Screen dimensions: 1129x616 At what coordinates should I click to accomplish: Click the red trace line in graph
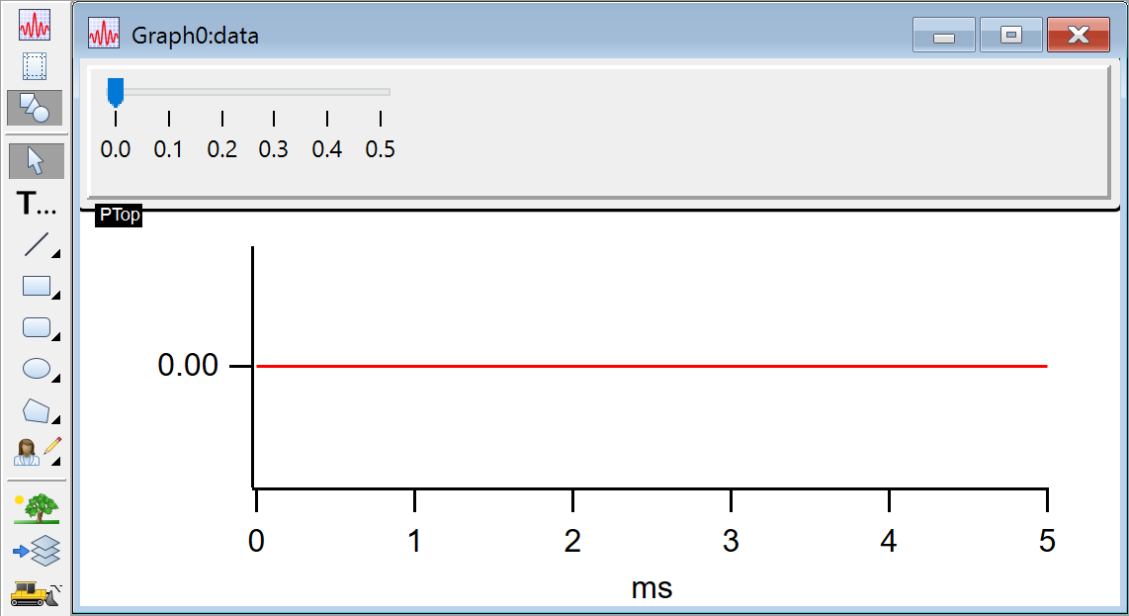pyautogui.click(x=651, y=366)
